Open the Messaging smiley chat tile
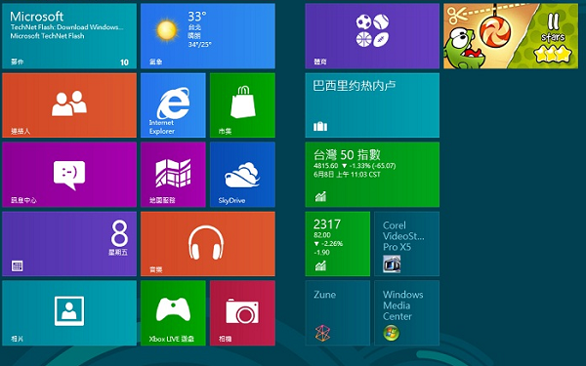Screen dimensions: 586x366 tap(69, 175)
